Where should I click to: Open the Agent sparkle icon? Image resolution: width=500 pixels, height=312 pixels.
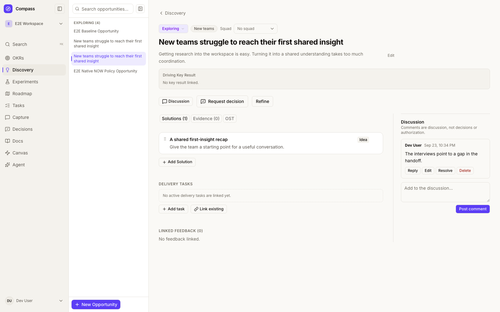[7, 165]
